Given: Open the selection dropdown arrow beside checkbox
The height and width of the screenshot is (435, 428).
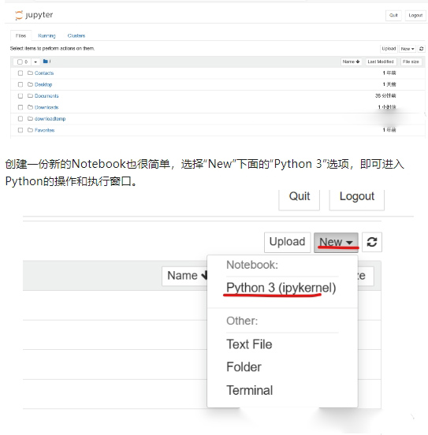Looking at the screenshot, I should [x=35, y=62].
